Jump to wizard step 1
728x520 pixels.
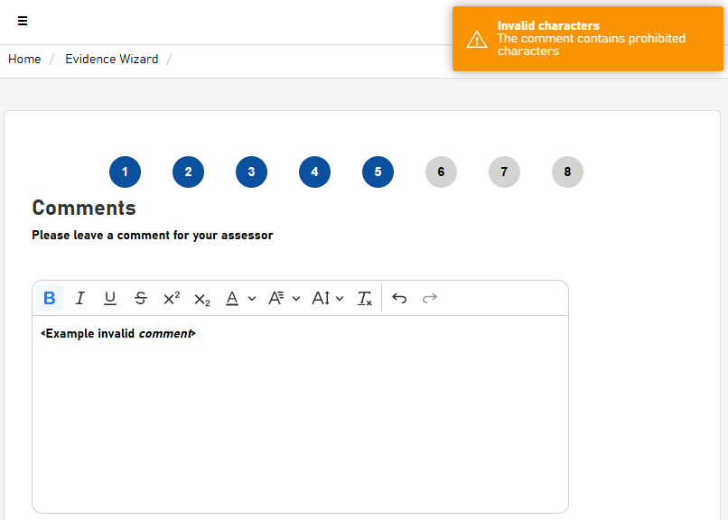pyautogui.click(x=125, y=172)
